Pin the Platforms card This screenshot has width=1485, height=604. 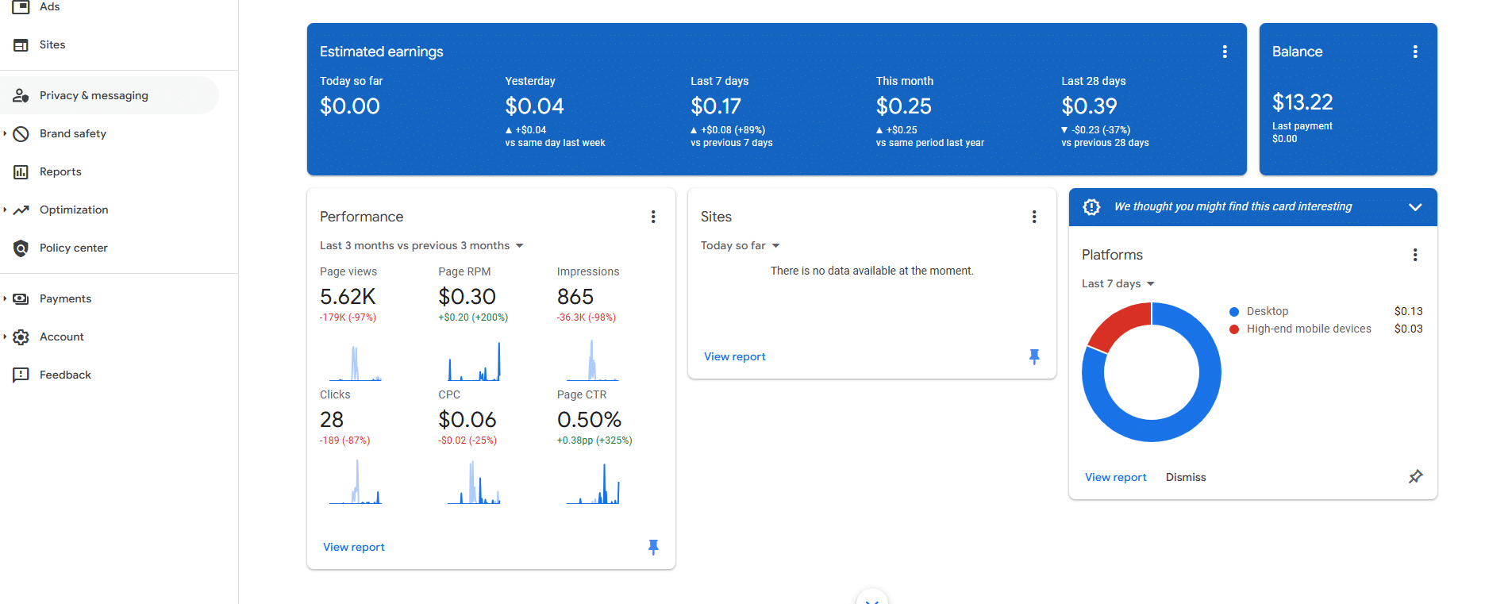pyautogui.click(x=1415, y=477)
